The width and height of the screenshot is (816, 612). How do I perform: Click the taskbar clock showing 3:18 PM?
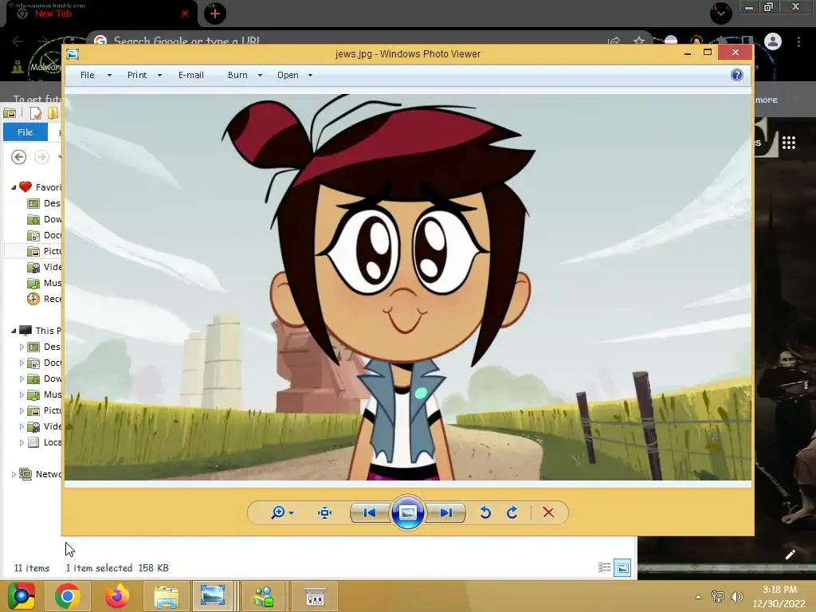click(x=779, y=596)
